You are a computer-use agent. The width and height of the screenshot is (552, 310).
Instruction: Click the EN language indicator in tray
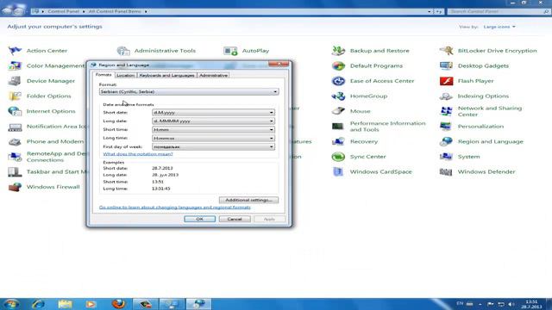(460, 304)
